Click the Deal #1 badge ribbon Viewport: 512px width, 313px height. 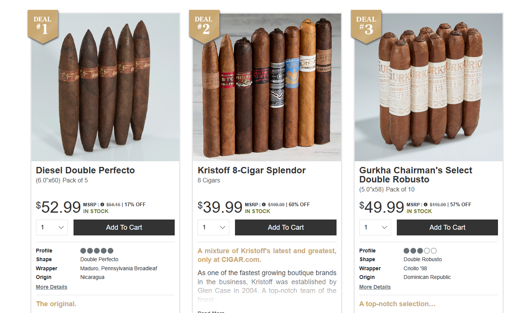[x=43, y=26]
